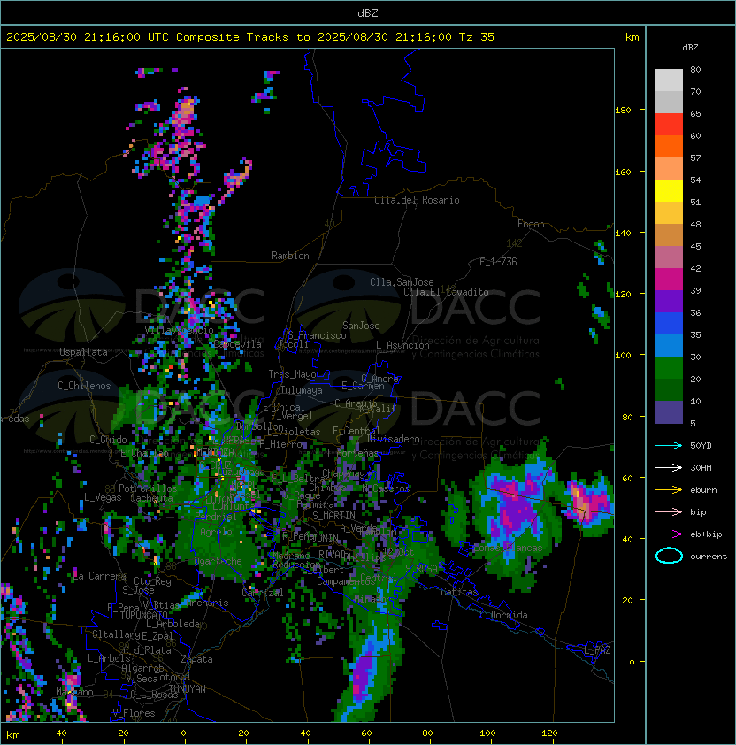Screen dimensions: 736x745
Task: Select the light gray 70 dBZ swatch
Action: coord(669,81)
